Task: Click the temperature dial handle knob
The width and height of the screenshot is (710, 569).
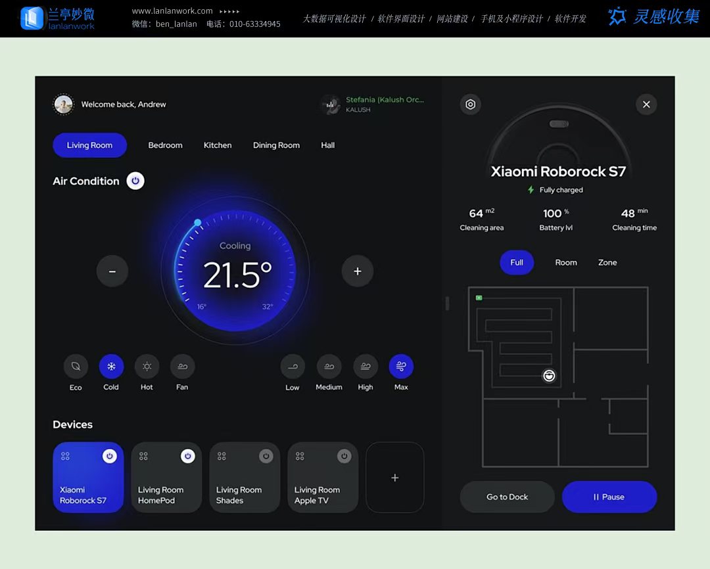Action: click(198, 223)
